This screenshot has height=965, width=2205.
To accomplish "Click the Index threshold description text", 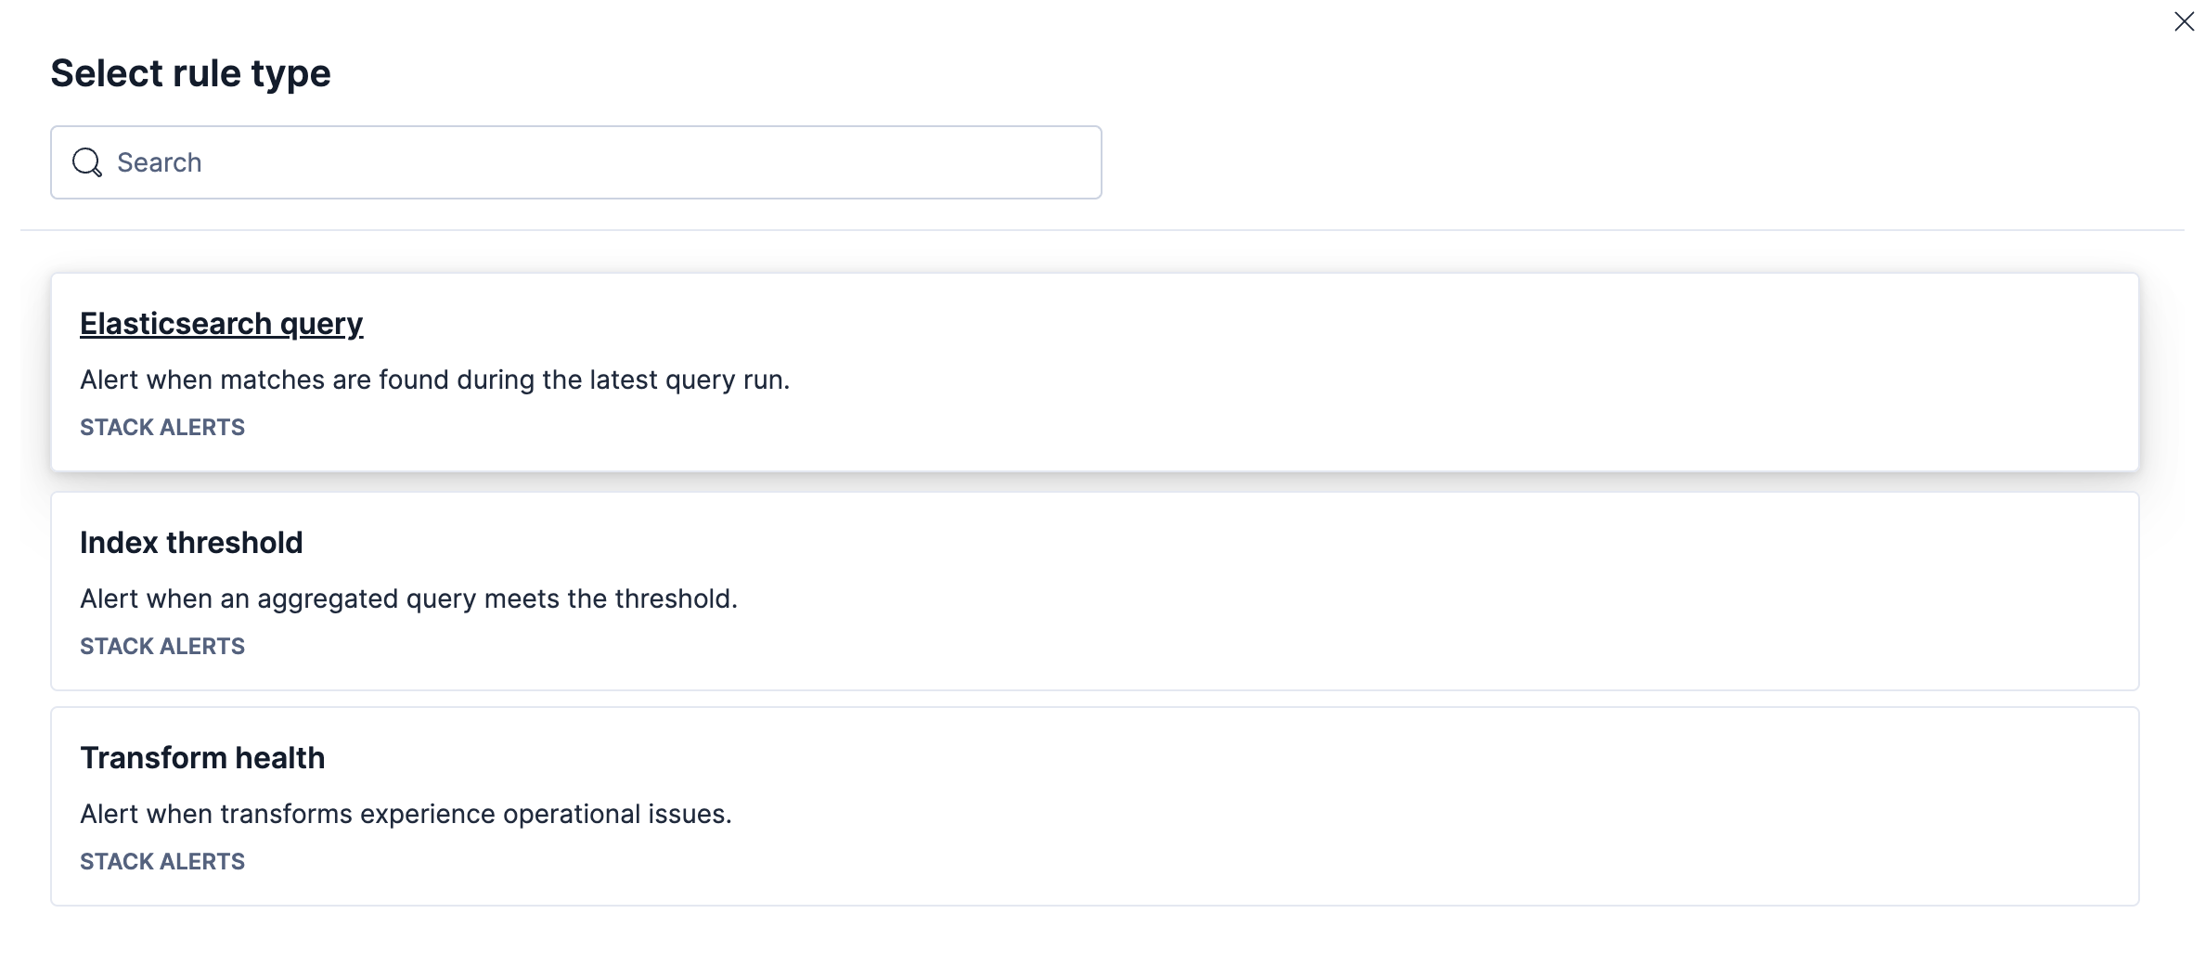I will (408, 598).
